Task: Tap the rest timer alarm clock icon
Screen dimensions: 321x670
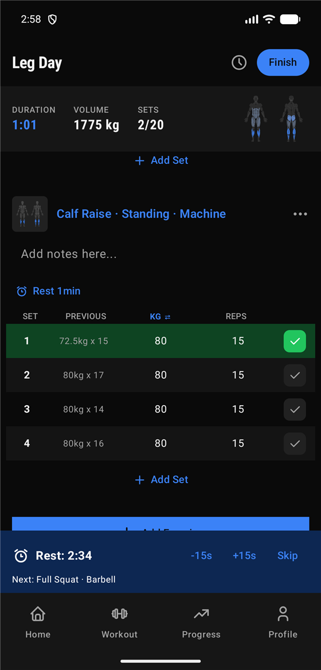Action: (x=21, y=555)
